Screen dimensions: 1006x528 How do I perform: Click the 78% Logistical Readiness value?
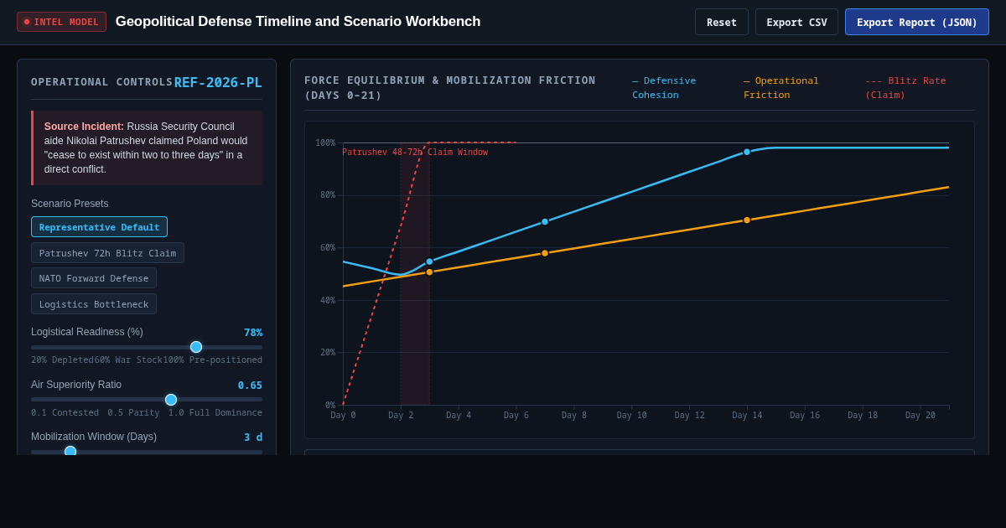[253, 333]
